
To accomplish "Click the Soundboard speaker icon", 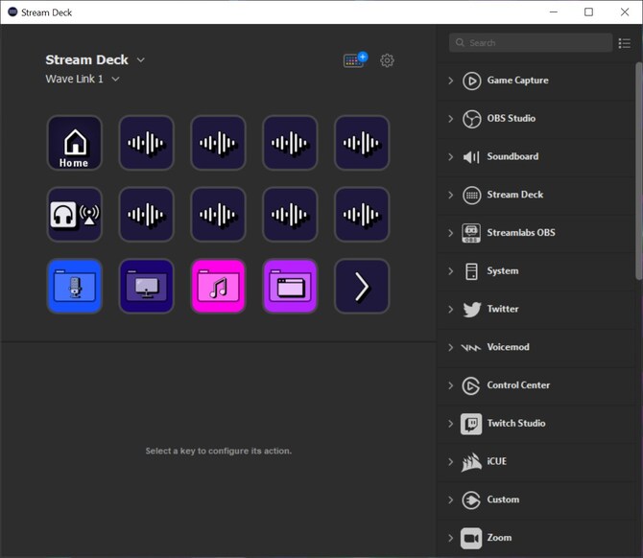I will tap(471, 157).
